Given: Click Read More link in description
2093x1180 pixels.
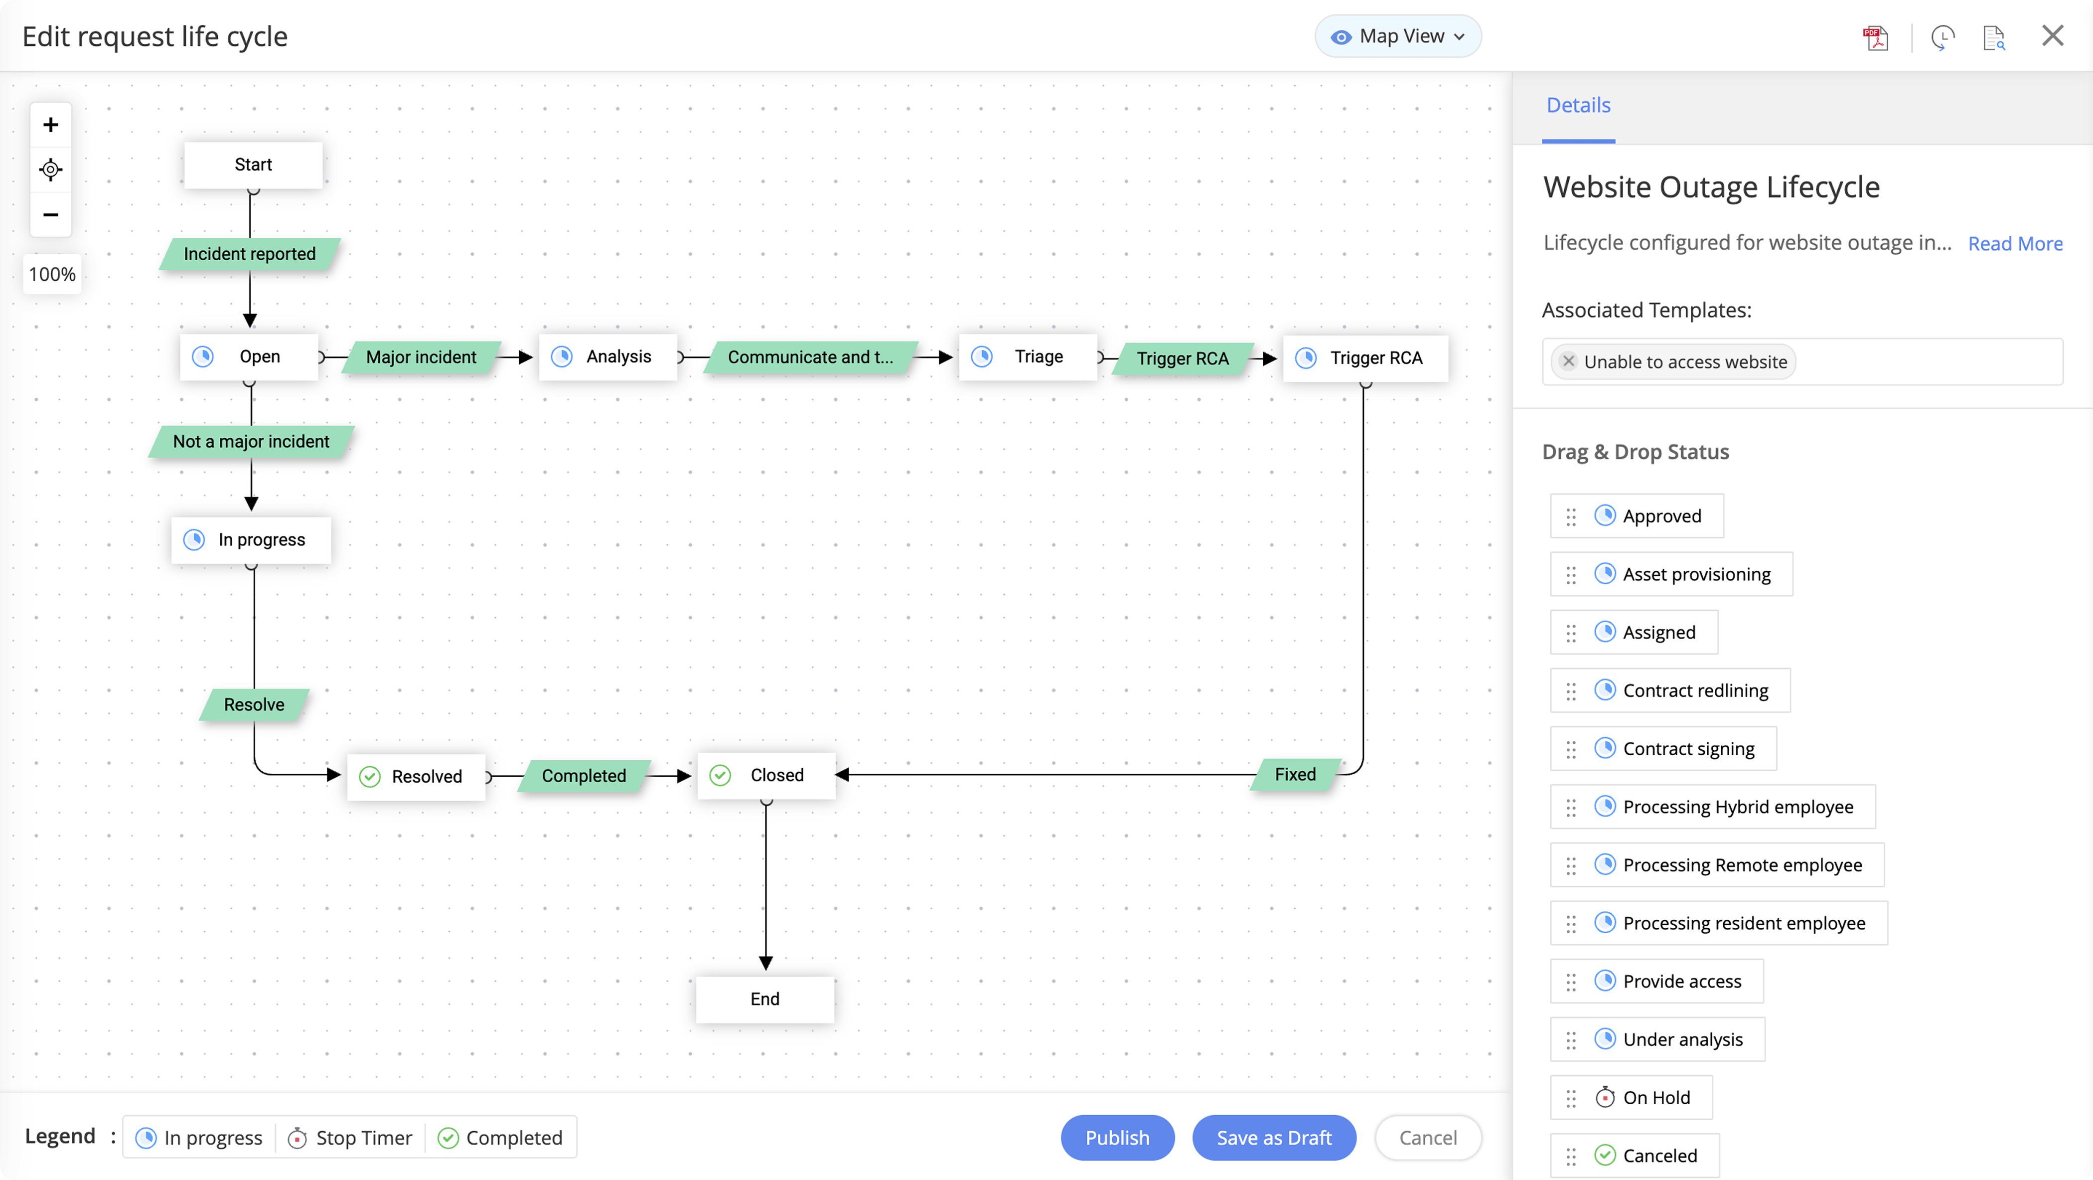Looking at the screenshot, I should [2015, 244].
